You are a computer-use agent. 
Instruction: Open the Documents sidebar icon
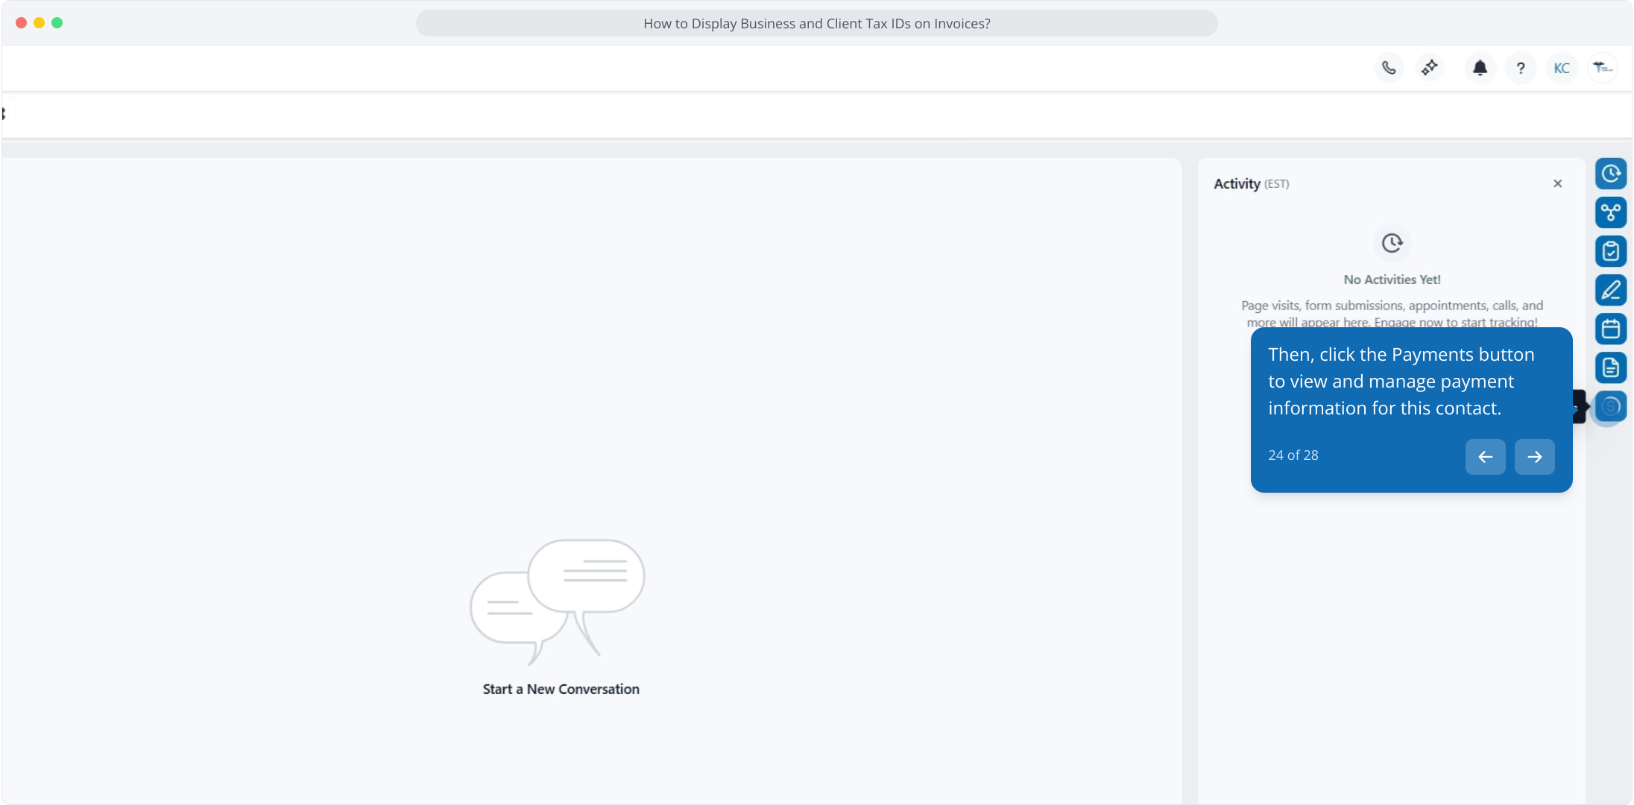click(1611, 367)
